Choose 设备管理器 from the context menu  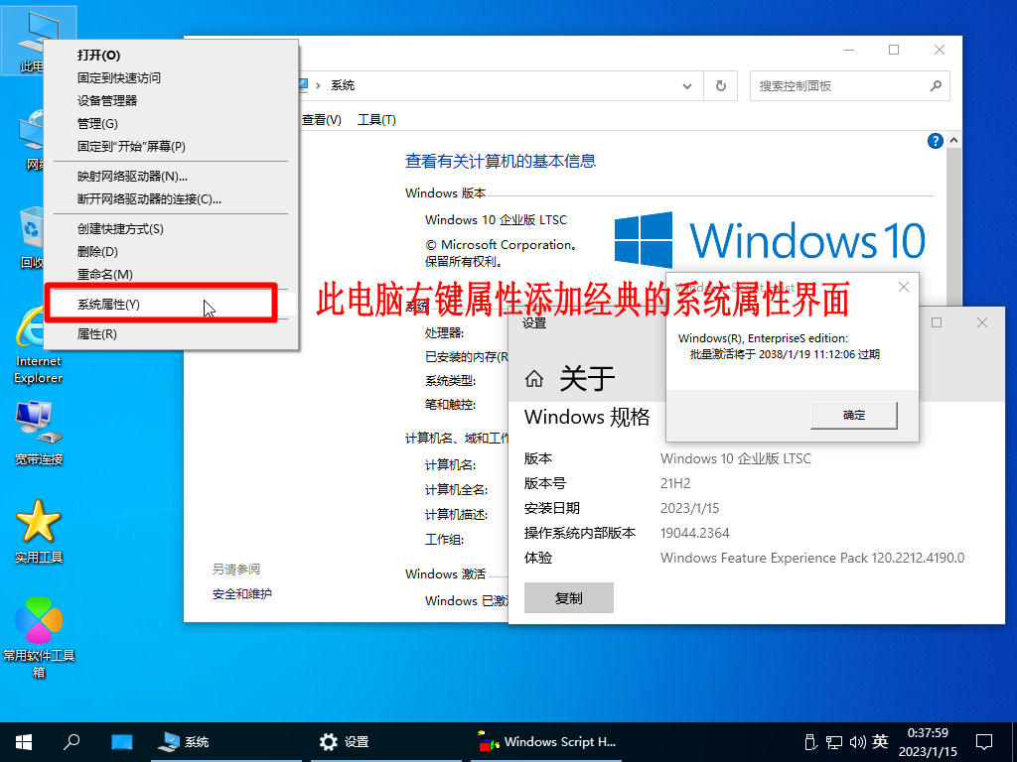click(107, 100)
